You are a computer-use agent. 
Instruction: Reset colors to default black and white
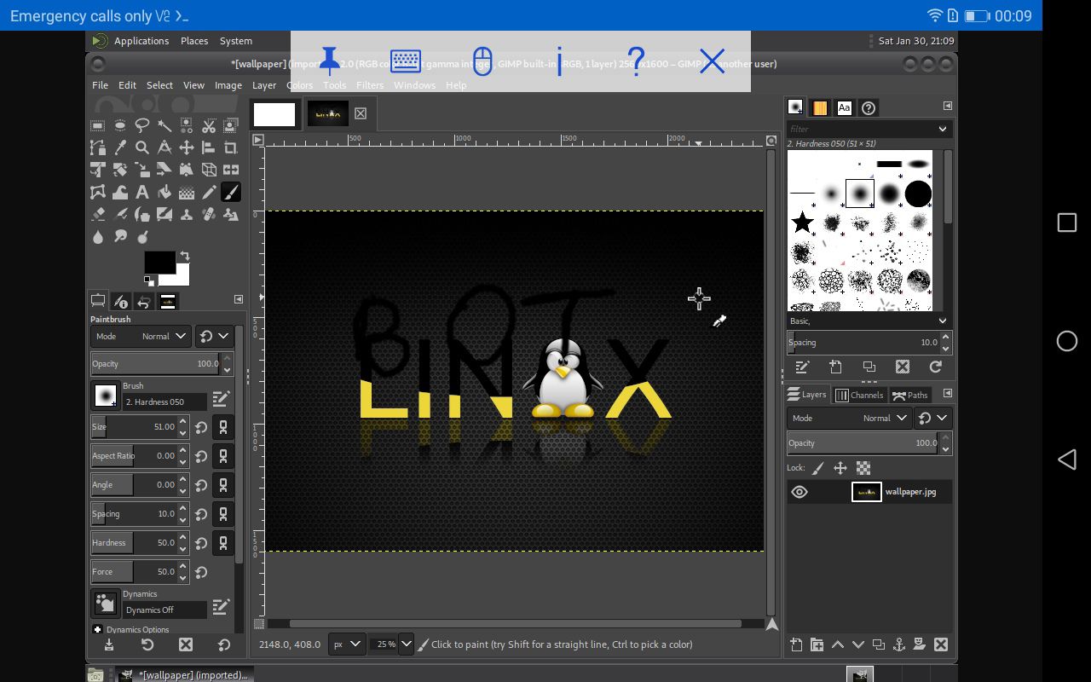[x=149, y=280]
